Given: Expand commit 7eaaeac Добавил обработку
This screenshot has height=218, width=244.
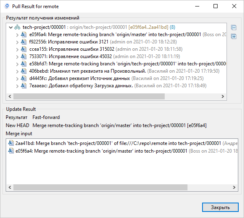Looking at the screenshot, I should [17, 86].
